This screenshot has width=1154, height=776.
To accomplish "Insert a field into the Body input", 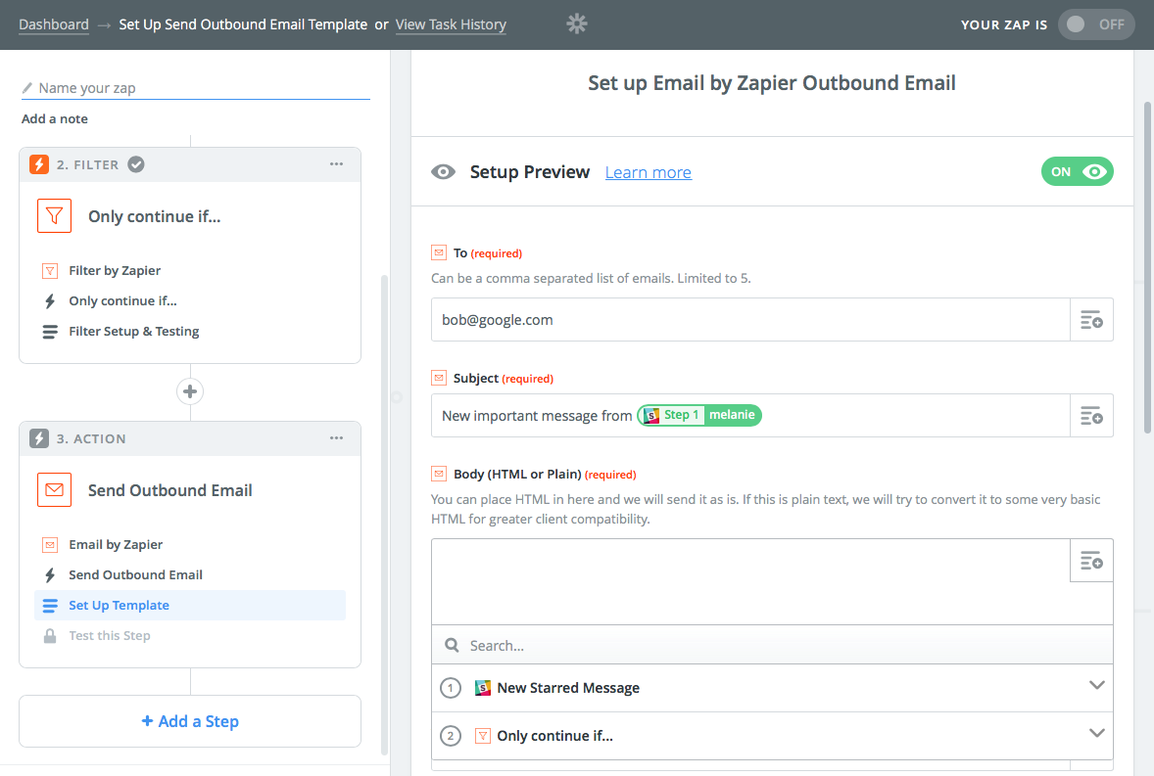I will pyautogui.click(x=1091, y=561).
